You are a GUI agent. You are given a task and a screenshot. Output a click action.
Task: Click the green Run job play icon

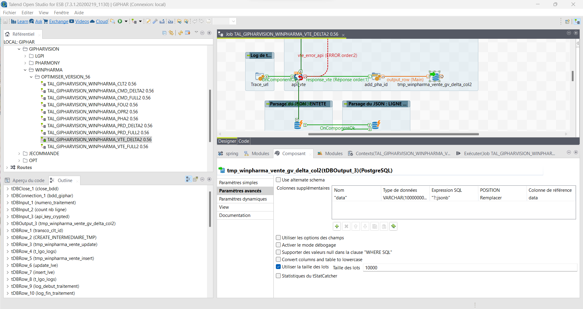(x=120, y=21)
